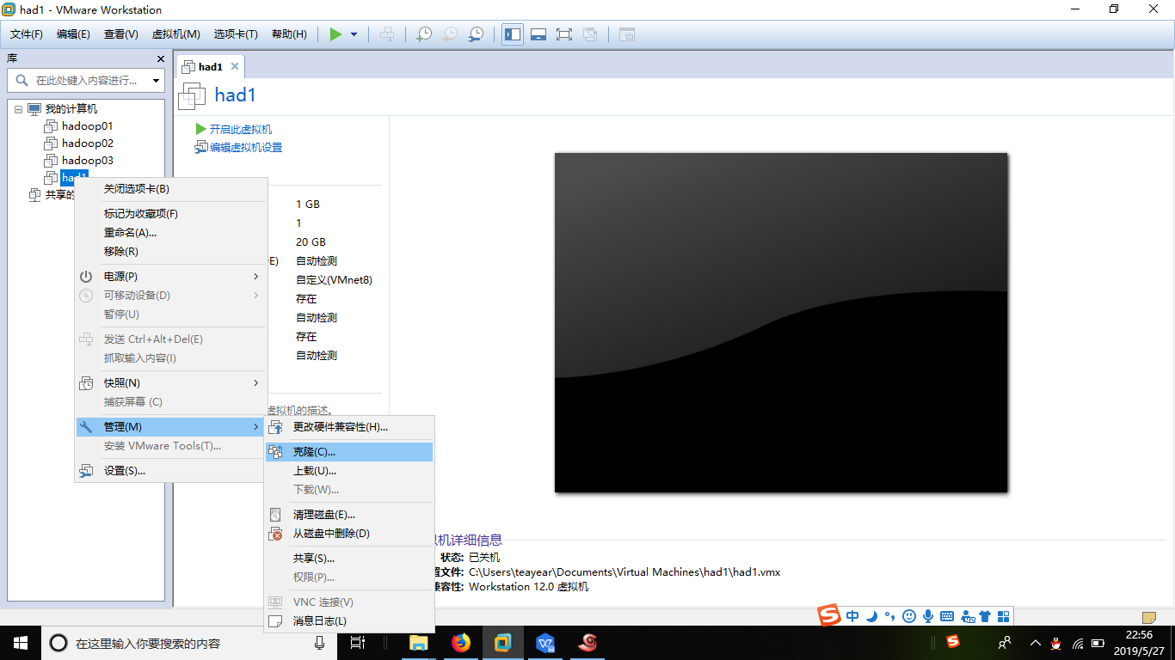
Task: Show hidden tray icons chevron
Action: pos(1035,643)
